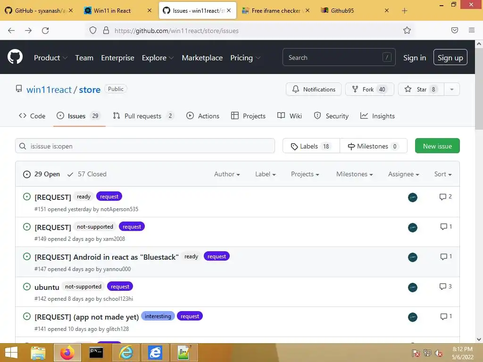Open the Milestones filter dropdown
Viewport: 483px width, 362px height.
click(x=355, y=174)
